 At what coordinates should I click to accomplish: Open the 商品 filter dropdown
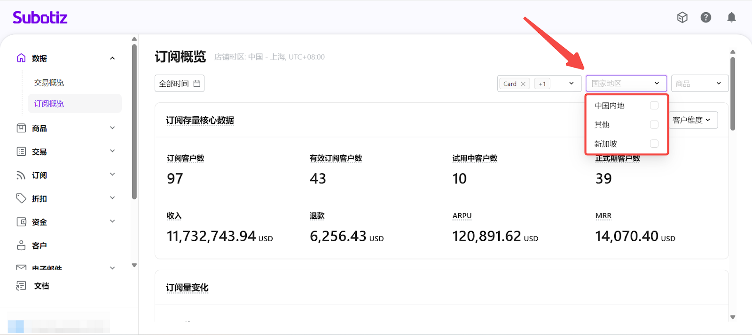pyautogui.click(x=699, y=84)
